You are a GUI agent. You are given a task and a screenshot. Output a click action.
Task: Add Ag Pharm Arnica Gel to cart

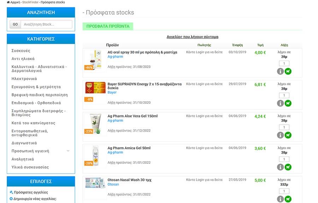pos(288,167)
